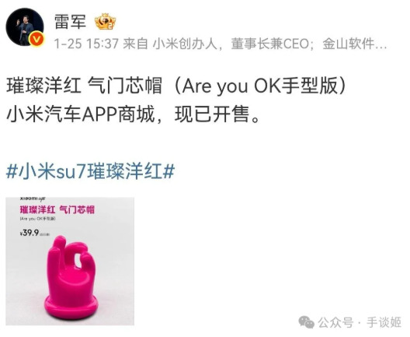Tap the gold crown membership badge

105,22
